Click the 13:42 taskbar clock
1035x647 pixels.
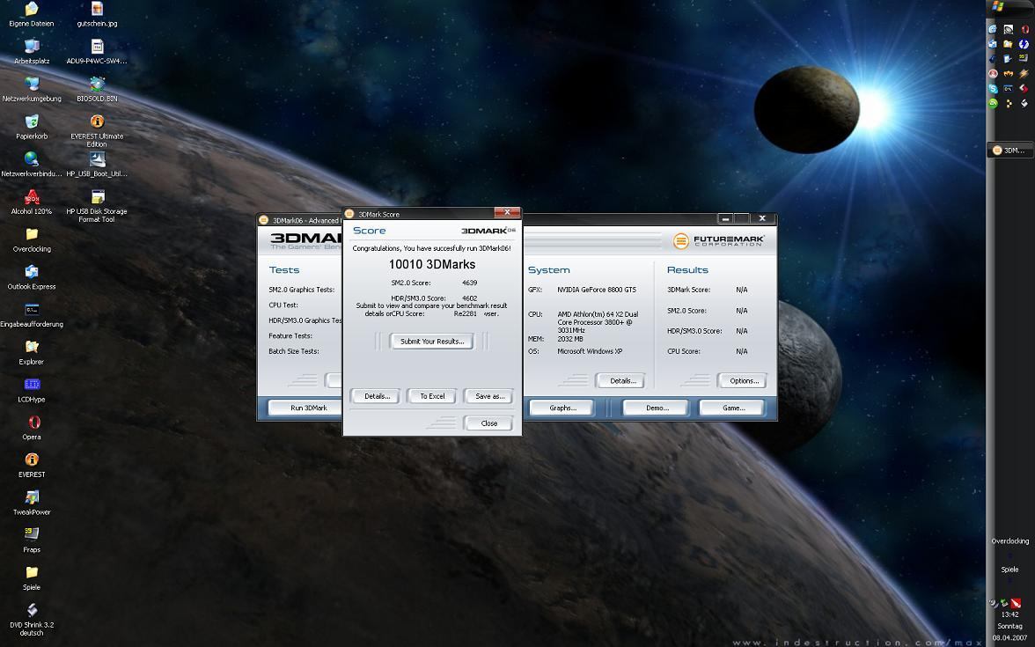[x=1010, y=614]
